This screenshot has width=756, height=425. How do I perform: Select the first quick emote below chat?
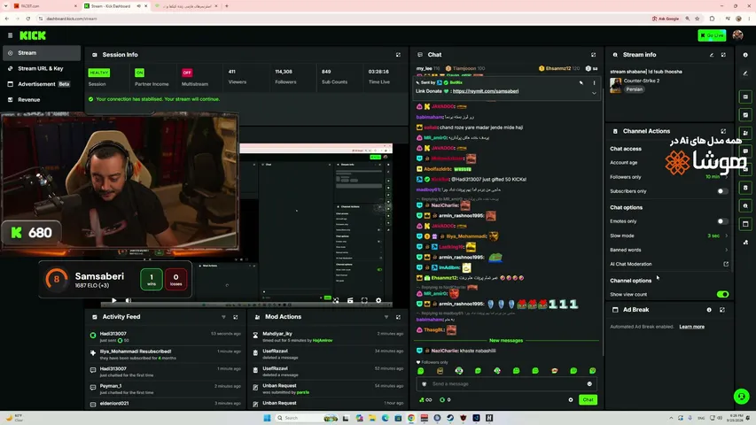(x=420, y=371)
